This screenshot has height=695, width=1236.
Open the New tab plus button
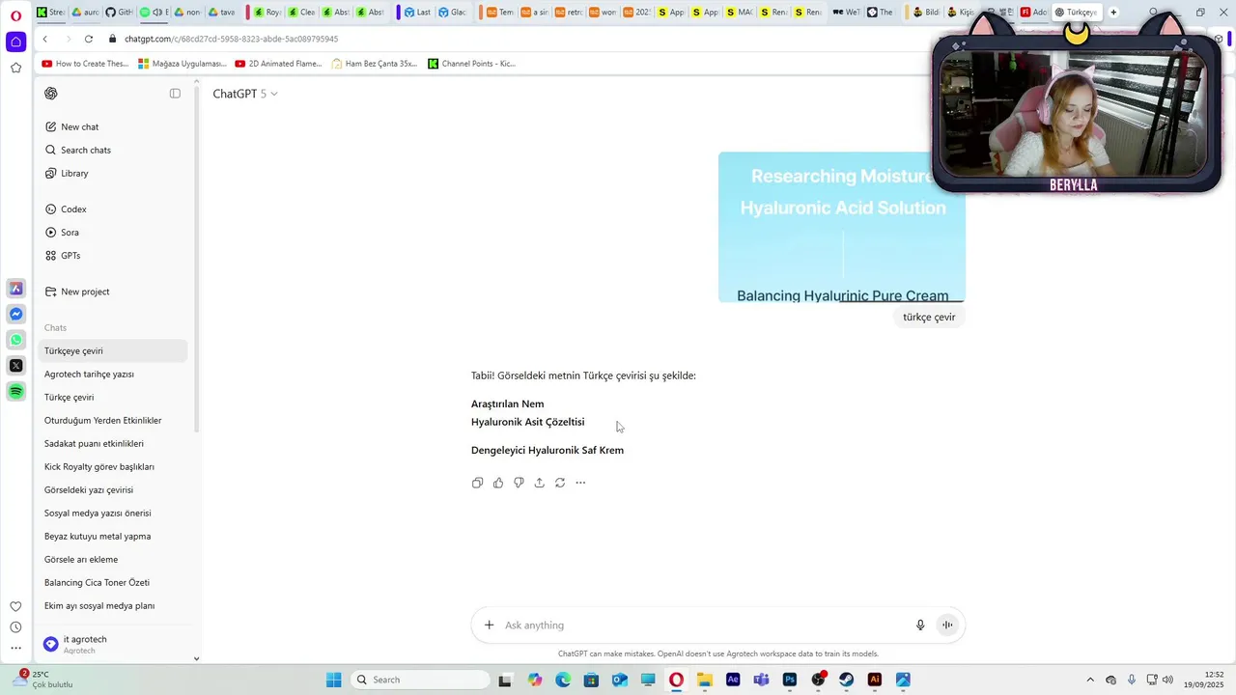click(x=1113, y=13)
